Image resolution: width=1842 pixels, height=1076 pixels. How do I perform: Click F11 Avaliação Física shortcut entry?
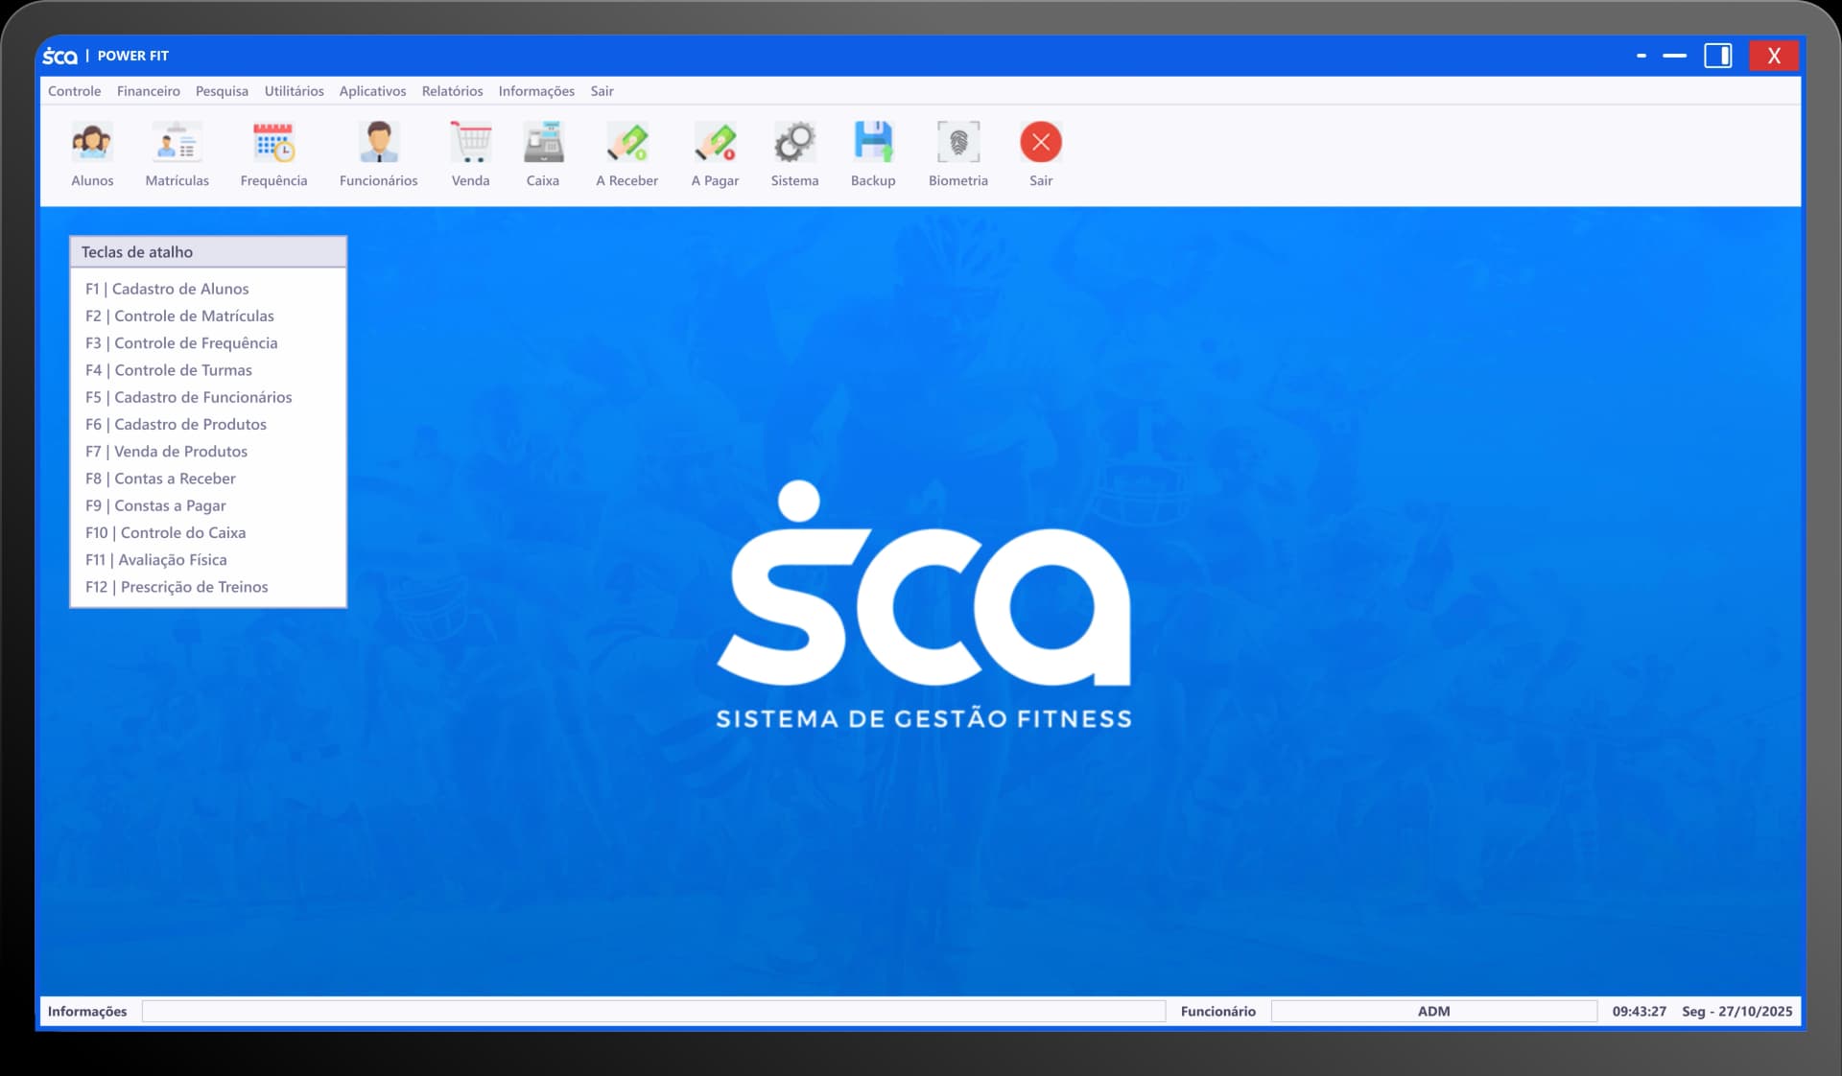pyautogui.click(x=156, y=560)
